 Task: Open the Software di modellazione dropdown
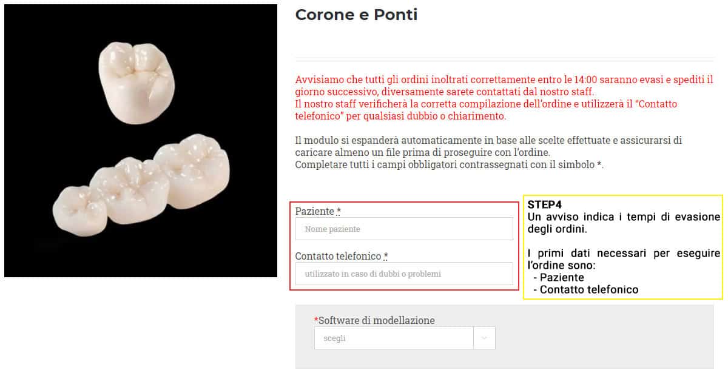(405, 338)
